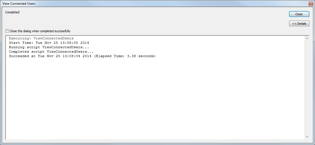Select the 'Start Time' log line
Screen dimensions: 315x145
coord(49,43)
